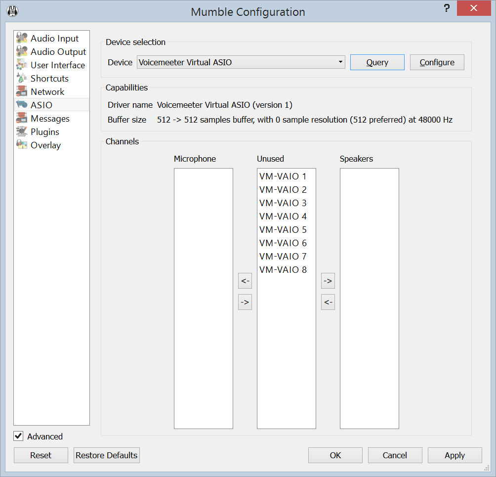Click the Audio Output headset icon
The image size is (496, 477).
[22, 51]
